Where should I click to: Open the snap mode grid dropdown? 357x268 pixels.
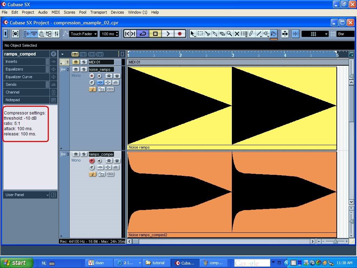click(315, 34)
